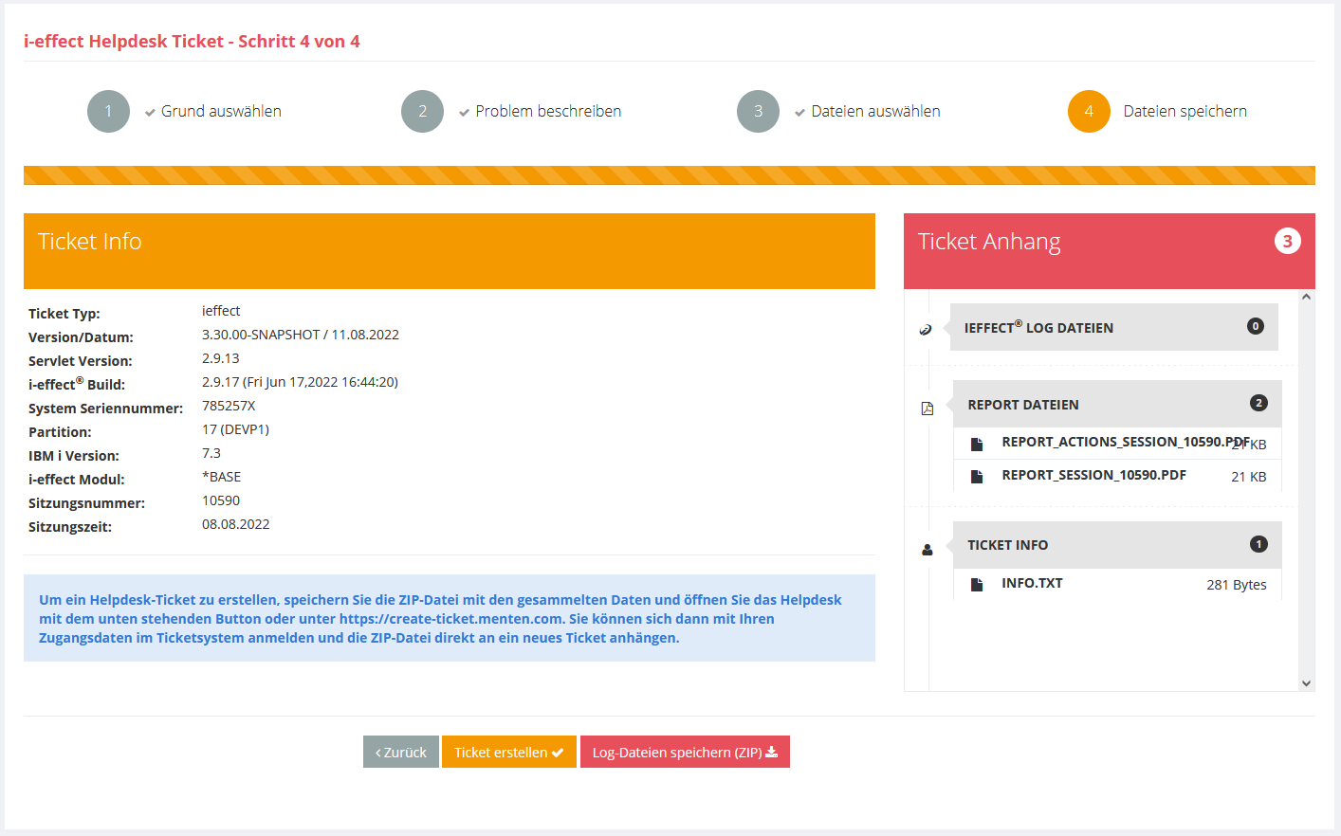Screen dimensions: 1341x836
Task: Click the Ticket erstellen button
Action: pyautogui.click(x=508, y=753)
